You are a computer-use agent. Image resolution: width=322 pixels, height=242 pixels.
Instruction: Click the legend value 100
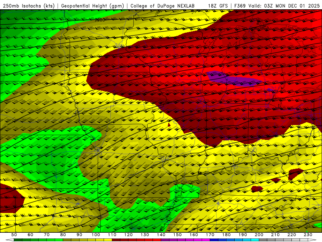click(x=96, y=235)
